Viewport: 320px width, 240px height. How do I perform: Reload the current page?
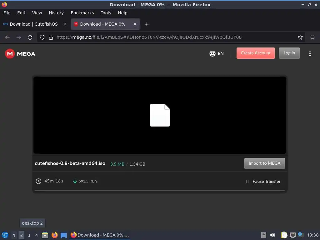(30, 37)
